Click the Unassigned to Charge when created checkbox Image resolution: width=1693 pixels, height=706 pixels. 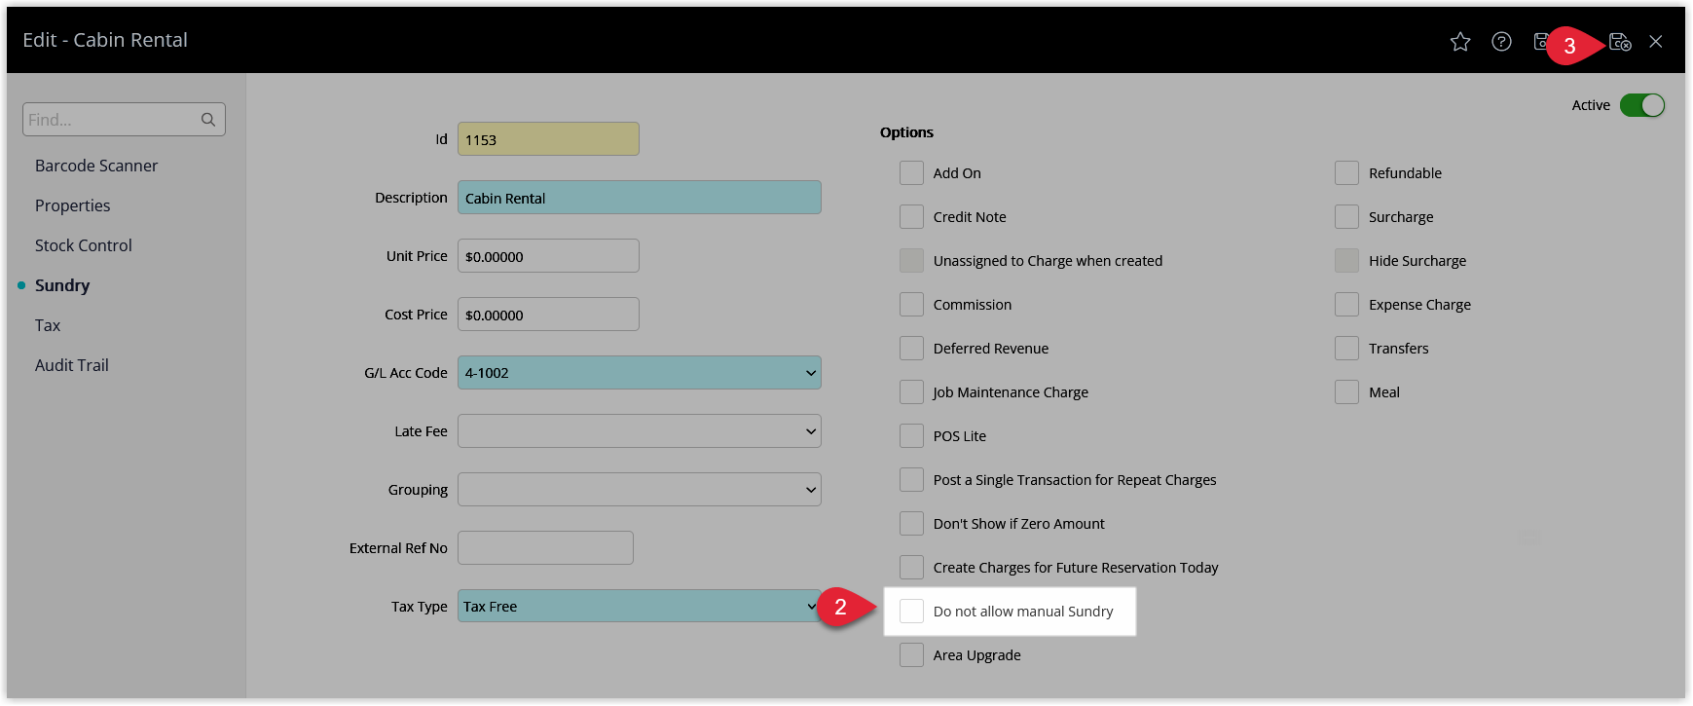pos(911,261)
